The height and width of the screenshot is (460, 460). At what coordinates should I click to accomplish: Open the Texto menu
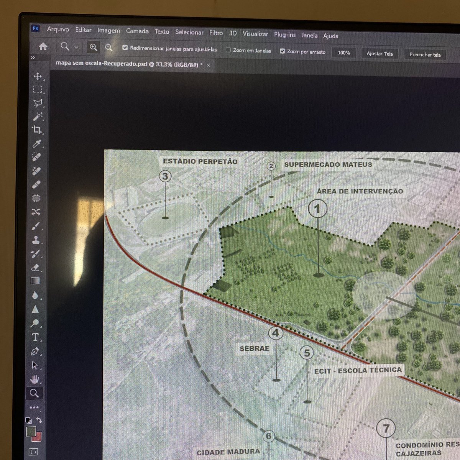162,32
